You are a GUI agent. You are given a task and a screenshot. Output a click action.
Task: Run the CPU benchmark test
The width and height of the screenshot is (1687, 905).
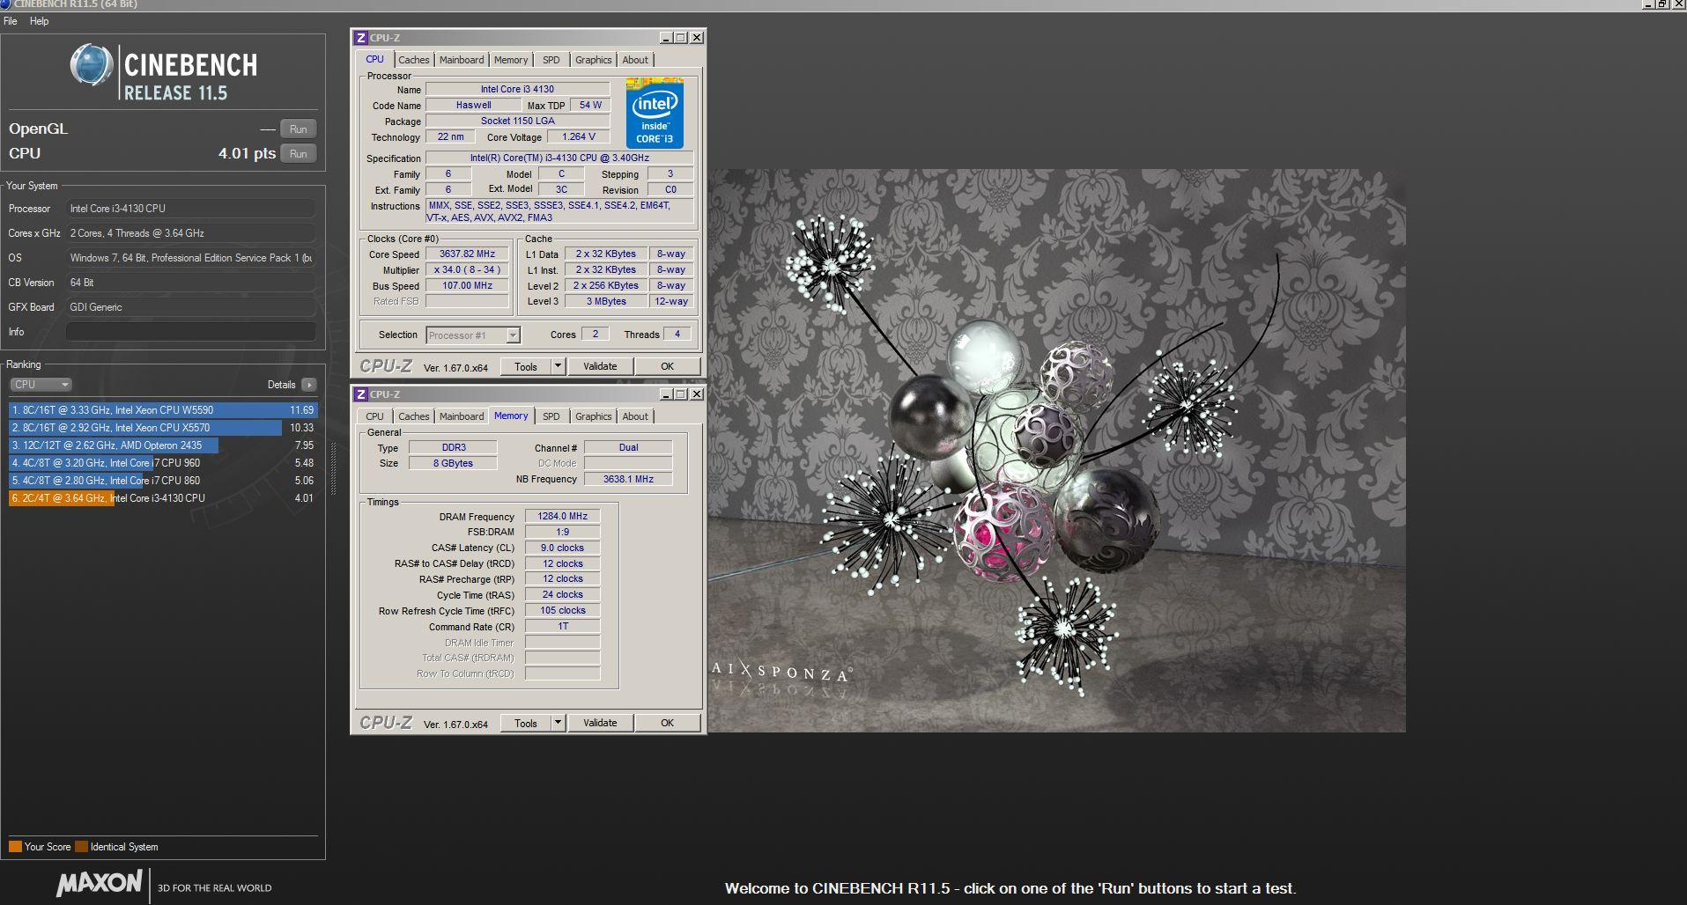click(x=299, y=154)
